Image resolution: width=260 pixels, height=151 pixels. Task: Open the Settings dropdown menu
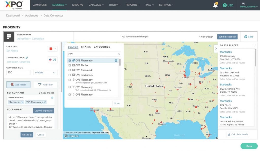(166, 5)
